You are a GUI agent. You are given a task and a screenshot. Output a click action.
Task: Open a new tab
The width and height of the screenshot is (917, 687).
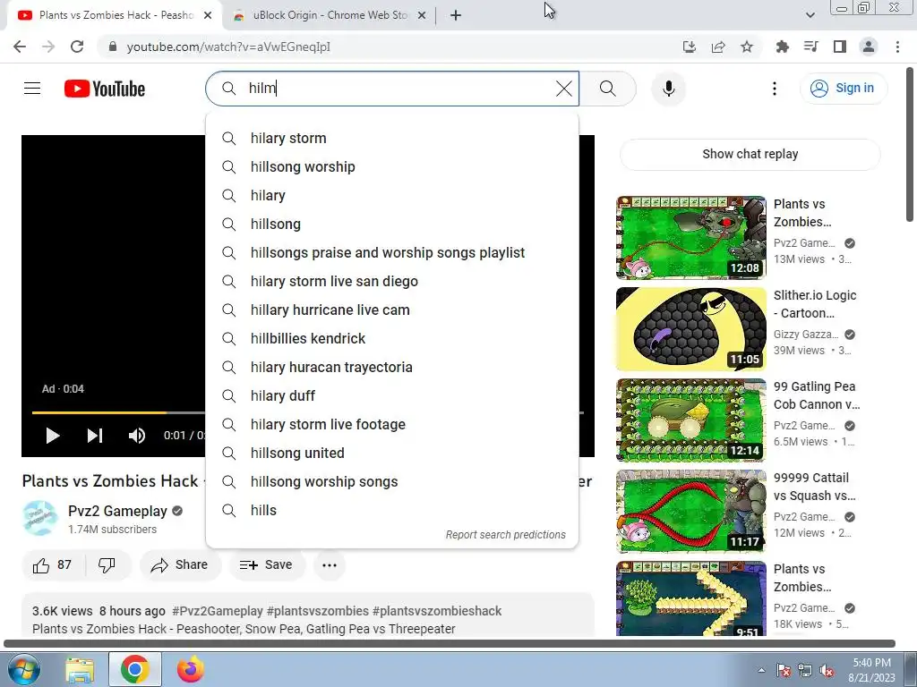pyautogui.click(x=456, y=15)
